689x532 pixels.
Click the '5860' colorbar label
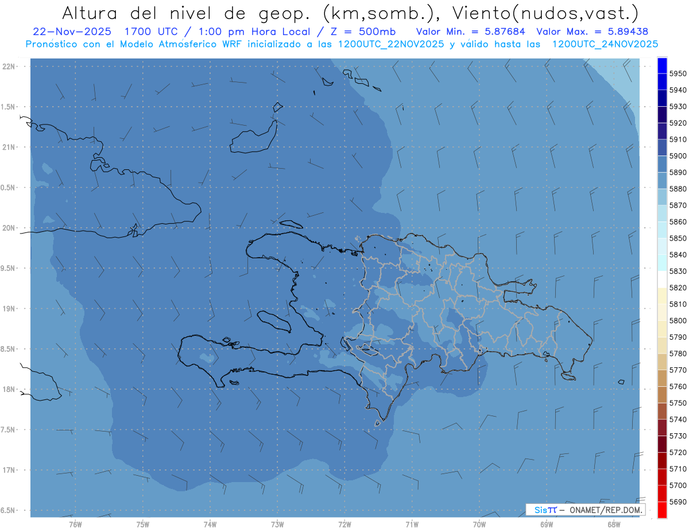click(x=678, y=222)
